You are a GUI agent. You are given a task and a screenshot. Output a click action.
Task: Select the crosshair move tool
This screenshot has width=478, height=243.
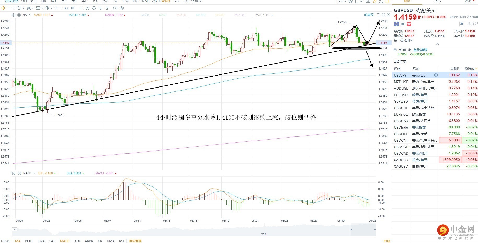pyautogui.click(x=3, y=8)
